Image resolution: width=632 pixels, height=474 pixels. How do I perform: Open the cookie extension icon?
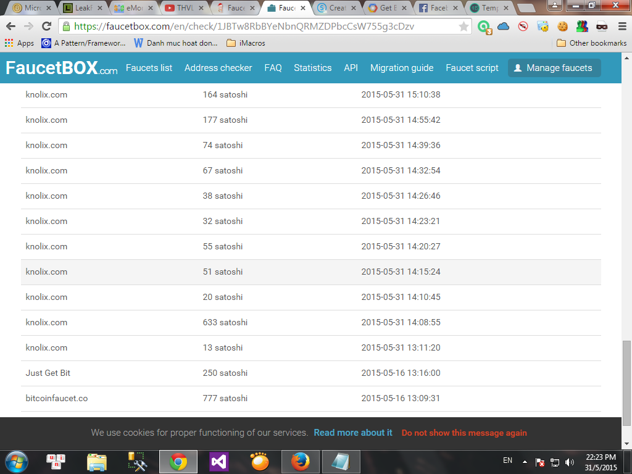tap(562, 27)
